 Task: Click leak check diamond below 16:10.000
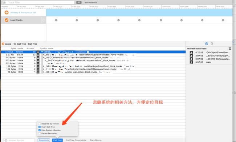click(223, 20)
